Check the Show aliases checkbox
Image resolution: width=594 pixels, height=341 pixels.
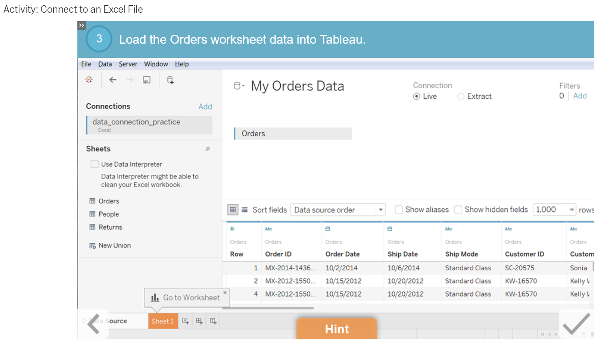pyautogui.click(x=399, y=210)
